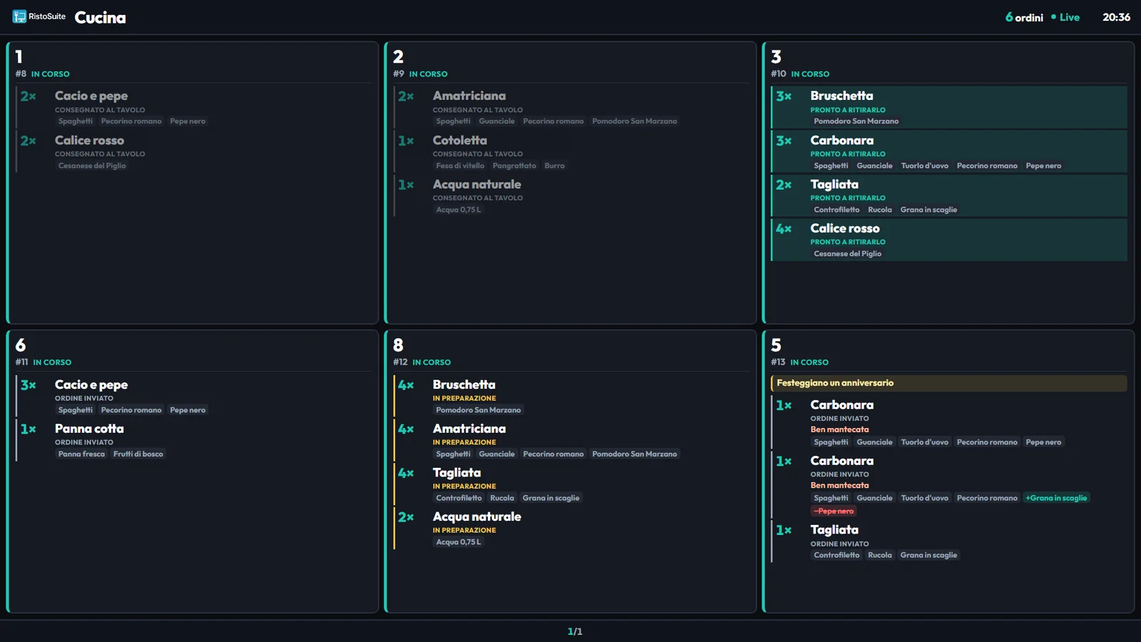1141x642 pixels.
Task: Click the page indicator 1/1
Action: [575, 631]
